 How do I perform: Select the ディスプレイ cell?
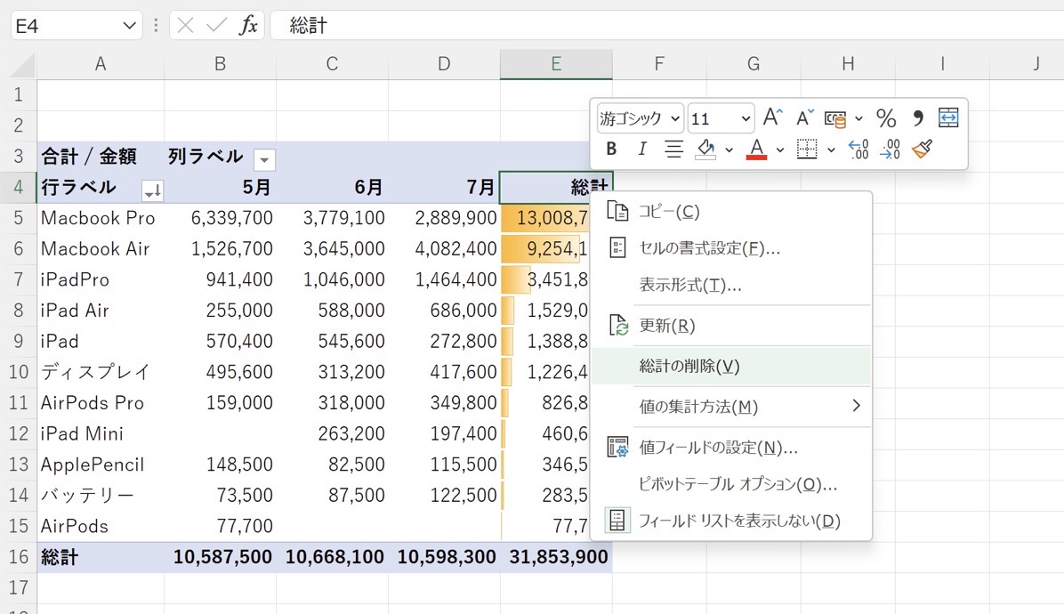[101, 372]
